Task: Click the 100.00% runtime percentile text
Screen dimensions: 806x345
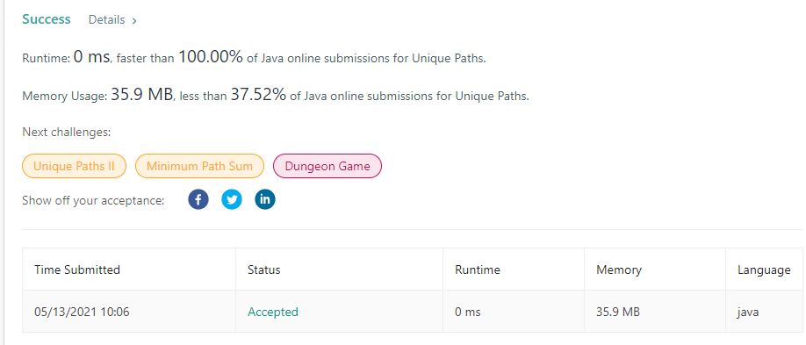Action: click(210, 57)
